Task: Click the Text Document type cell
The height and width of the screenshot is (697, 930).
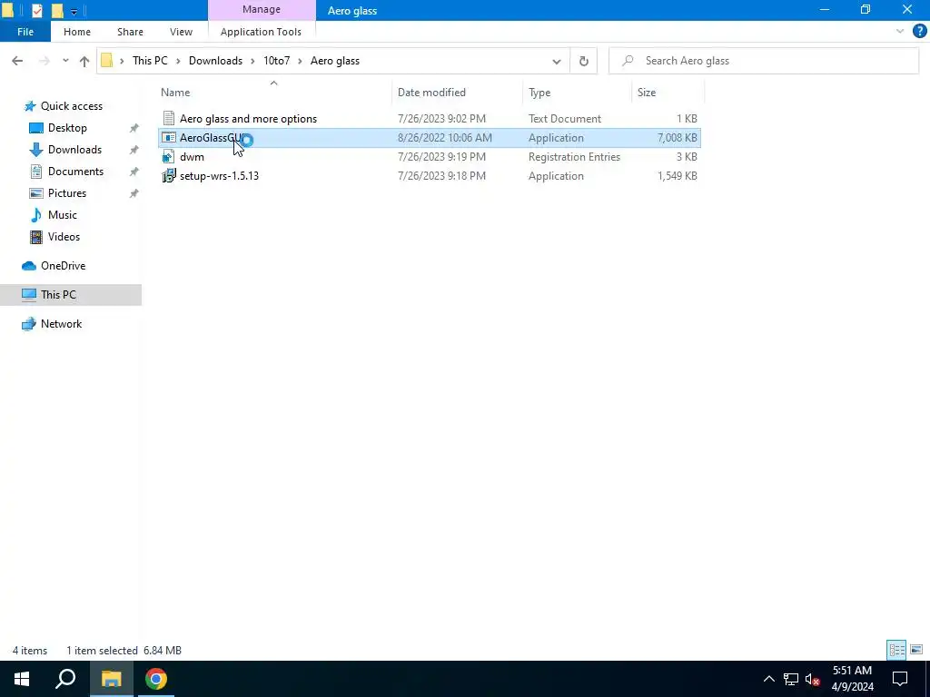Action: coord(565,119)
